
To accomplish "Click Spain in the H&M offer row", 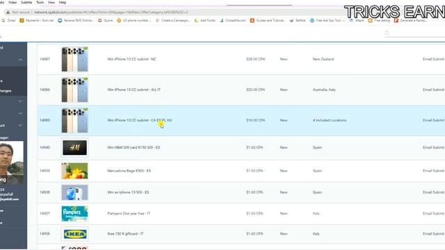I will point(317,147).
